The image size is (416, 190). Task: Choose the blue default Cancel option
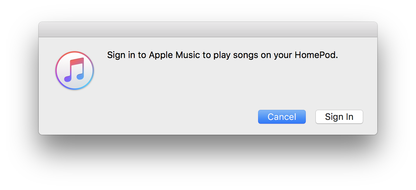tap(282, 117)
